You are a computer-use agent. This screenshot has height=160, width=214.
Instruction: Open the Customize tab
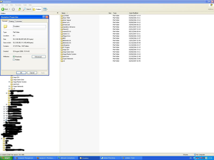[x=18, y=21]
